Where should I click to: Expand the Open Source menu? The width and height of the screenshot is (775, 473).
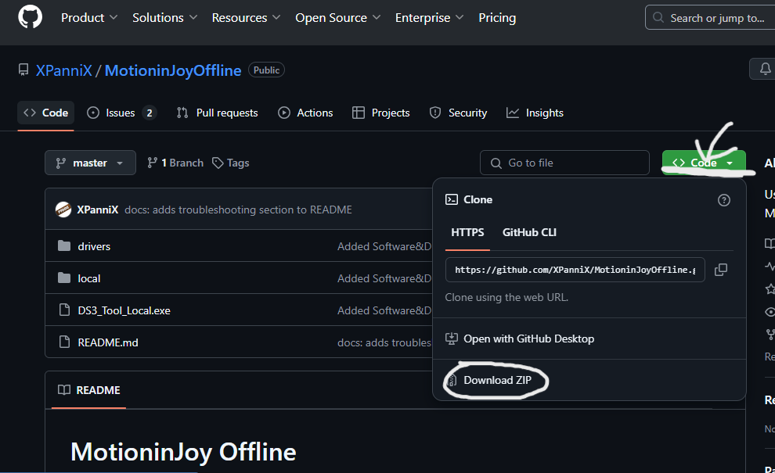pos(337,18)
